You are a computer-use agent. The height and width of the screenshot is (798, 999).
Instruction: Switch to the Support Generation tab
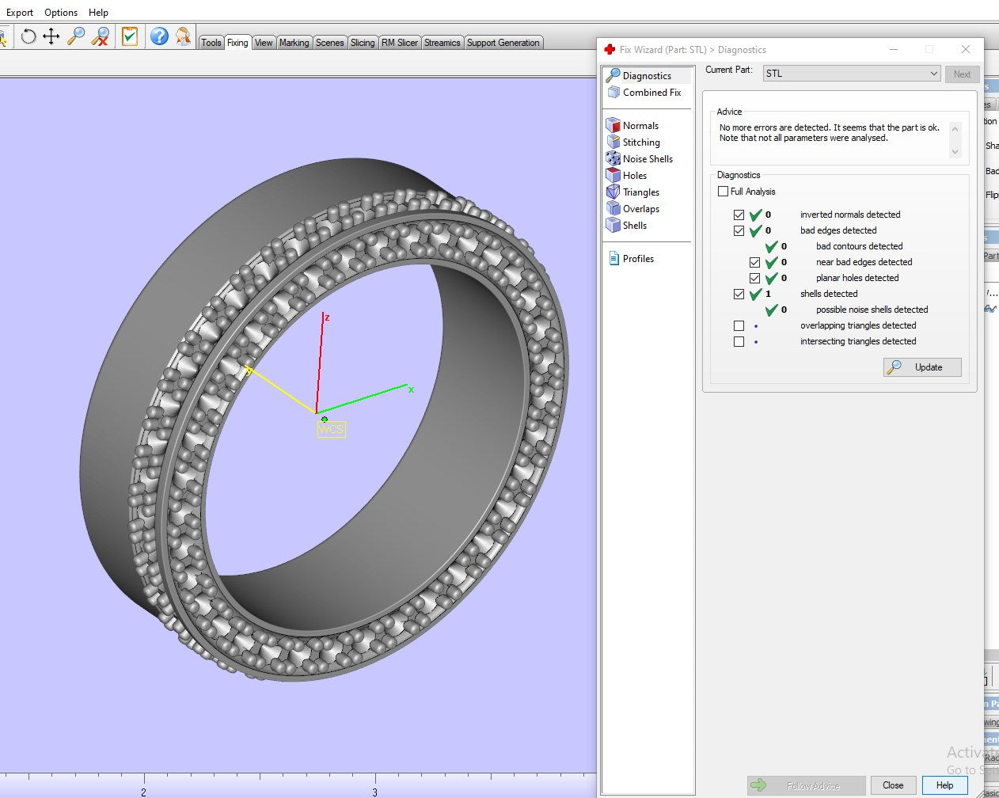tap(503, 43)
